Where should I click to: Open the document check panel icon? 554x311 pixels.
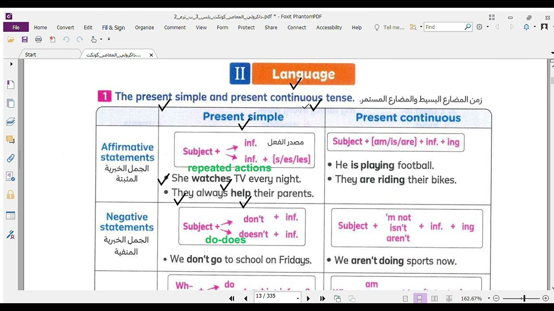coord(10,176)
